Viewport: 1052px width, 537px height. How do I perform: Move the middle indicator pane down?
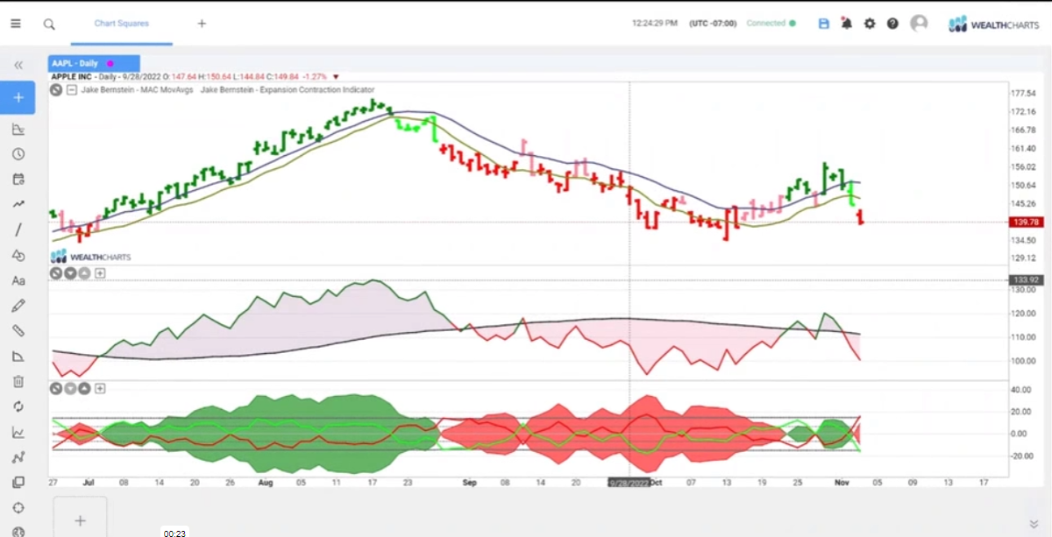pyautogui.click(x=70, y=273)
